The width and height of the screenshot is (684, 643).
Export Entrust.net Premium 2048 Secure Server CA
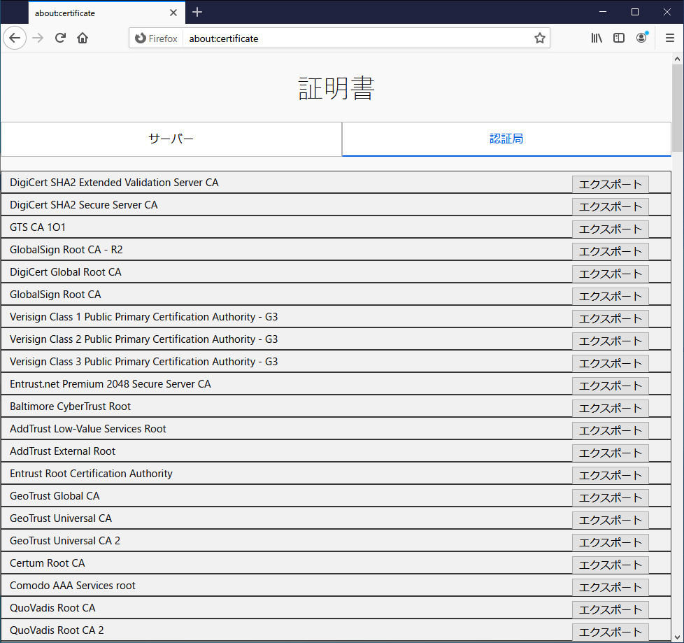[611, 386]
